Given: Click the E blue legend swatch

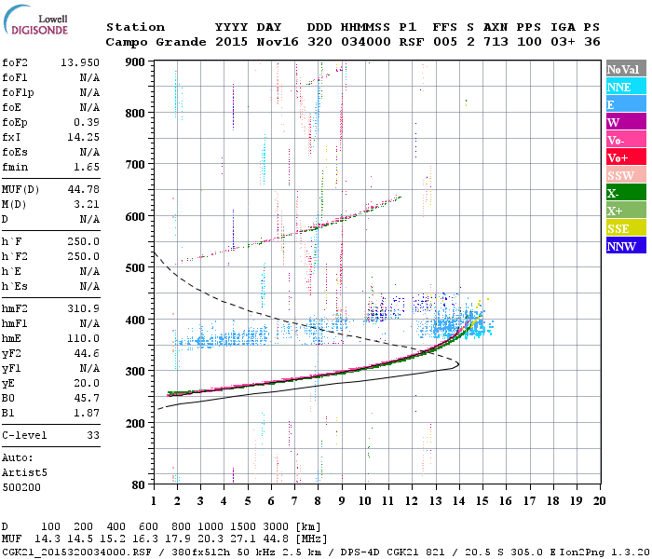Looking at the screenshot, I should (x=626, y=104).
